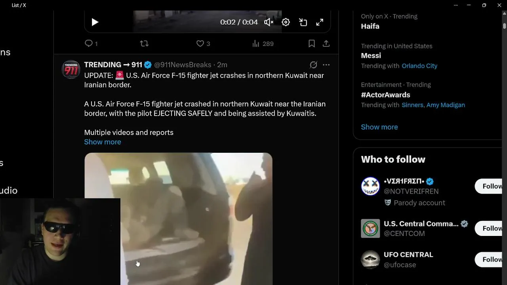Follow U.S. Central Command account
This screenshot has width=507, height=285.
click(x=491, y=228)
